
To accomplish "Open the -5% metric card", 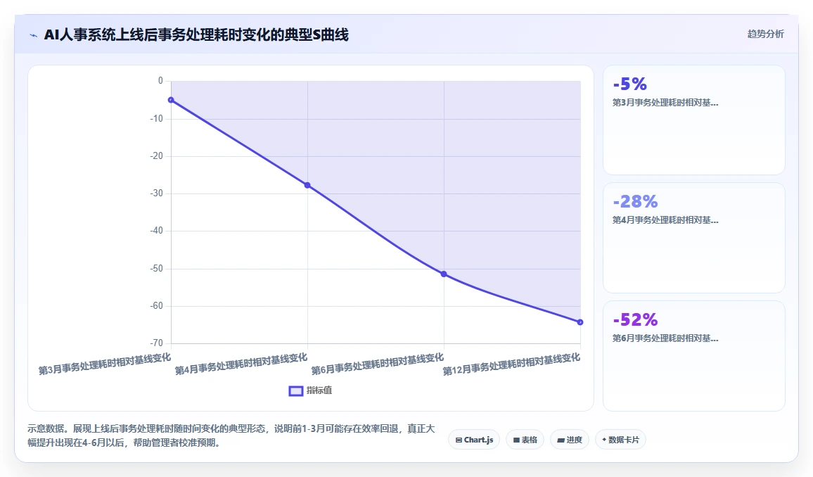I will click(693, 120).
